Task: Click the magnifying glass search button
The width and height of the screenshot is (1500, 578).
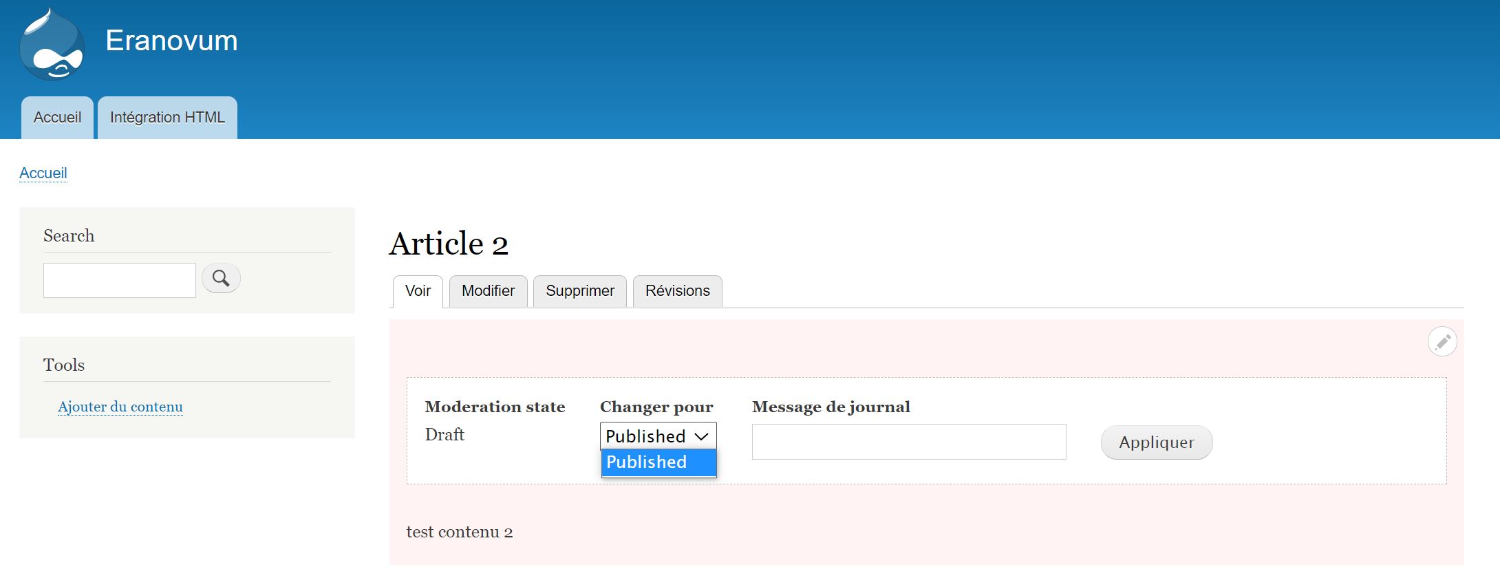Action: (221, 278)
